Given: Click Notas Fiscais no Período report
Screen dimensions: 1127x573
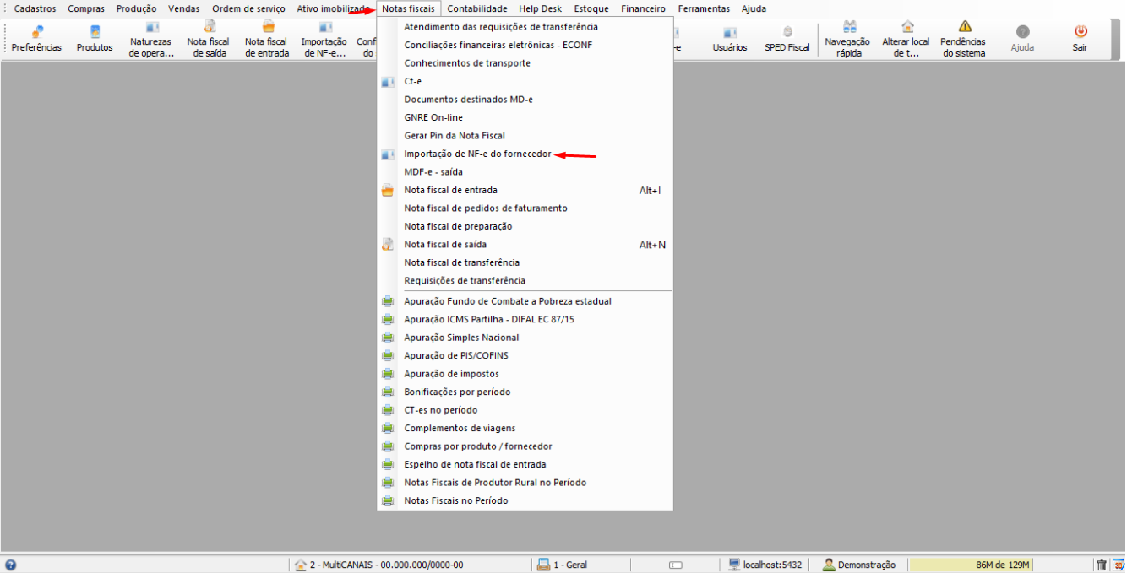Looking at the screenshot, I should click(456, 500).
